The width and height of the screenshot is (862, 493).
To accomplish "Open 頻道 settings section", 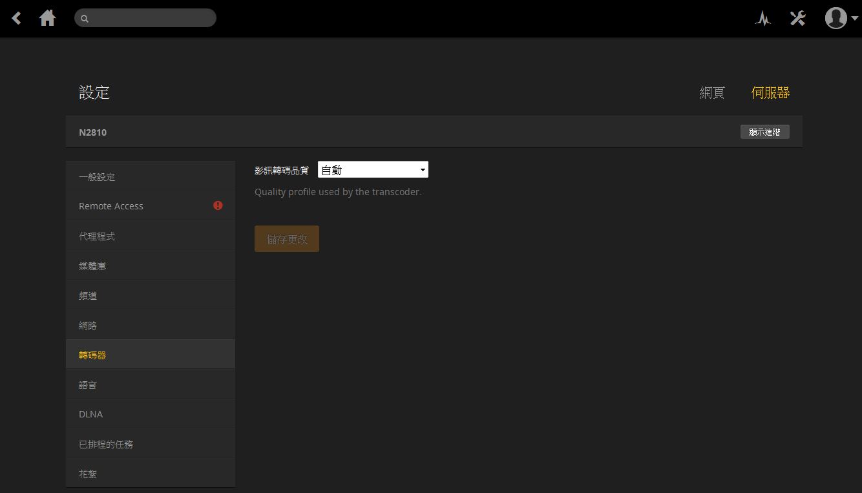I will tap(151, 295).
